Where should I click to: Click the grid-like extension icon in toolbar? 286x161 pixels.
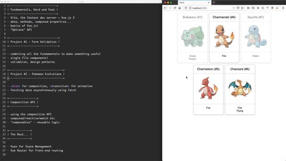coord(272,8)
